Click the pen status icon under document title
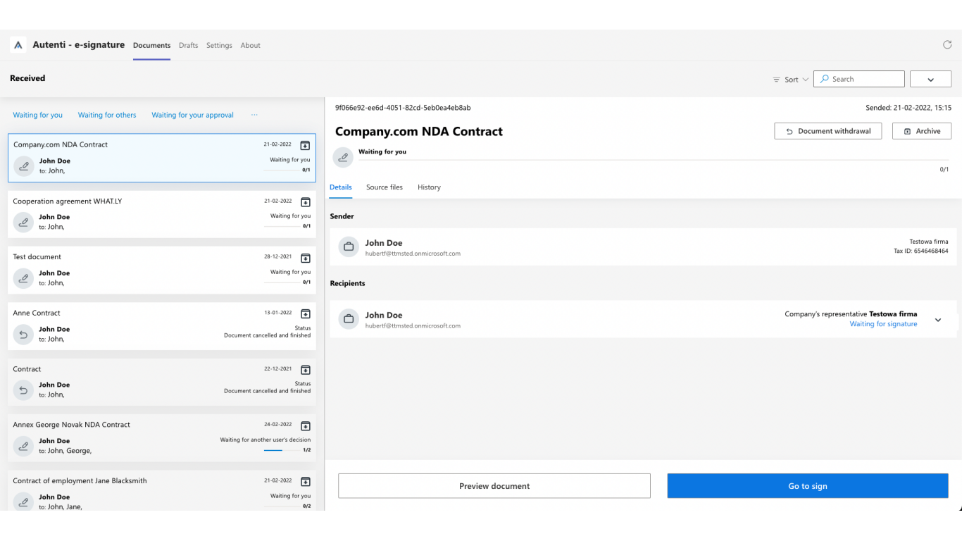 [x=343, y=157]
